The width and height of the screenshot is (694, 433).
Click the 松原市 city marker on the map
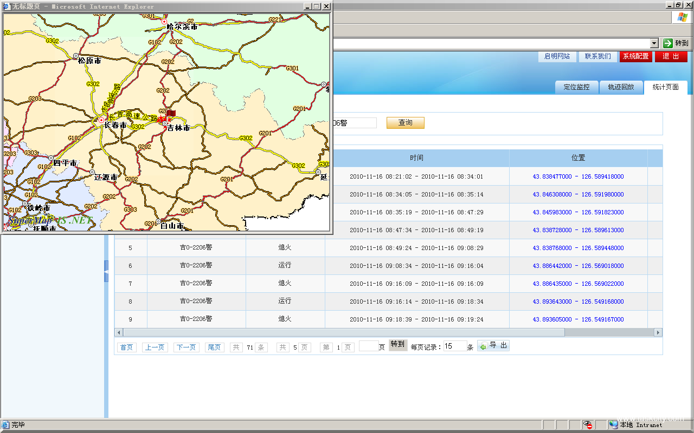point(76,56)
